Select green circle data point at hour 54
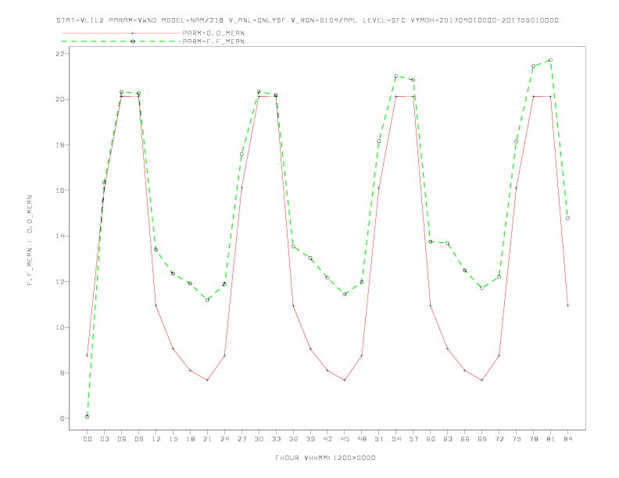 pyautogui.click(x=396, y=75)
